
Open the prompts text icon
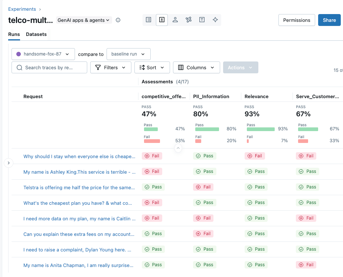click(202, 20)
